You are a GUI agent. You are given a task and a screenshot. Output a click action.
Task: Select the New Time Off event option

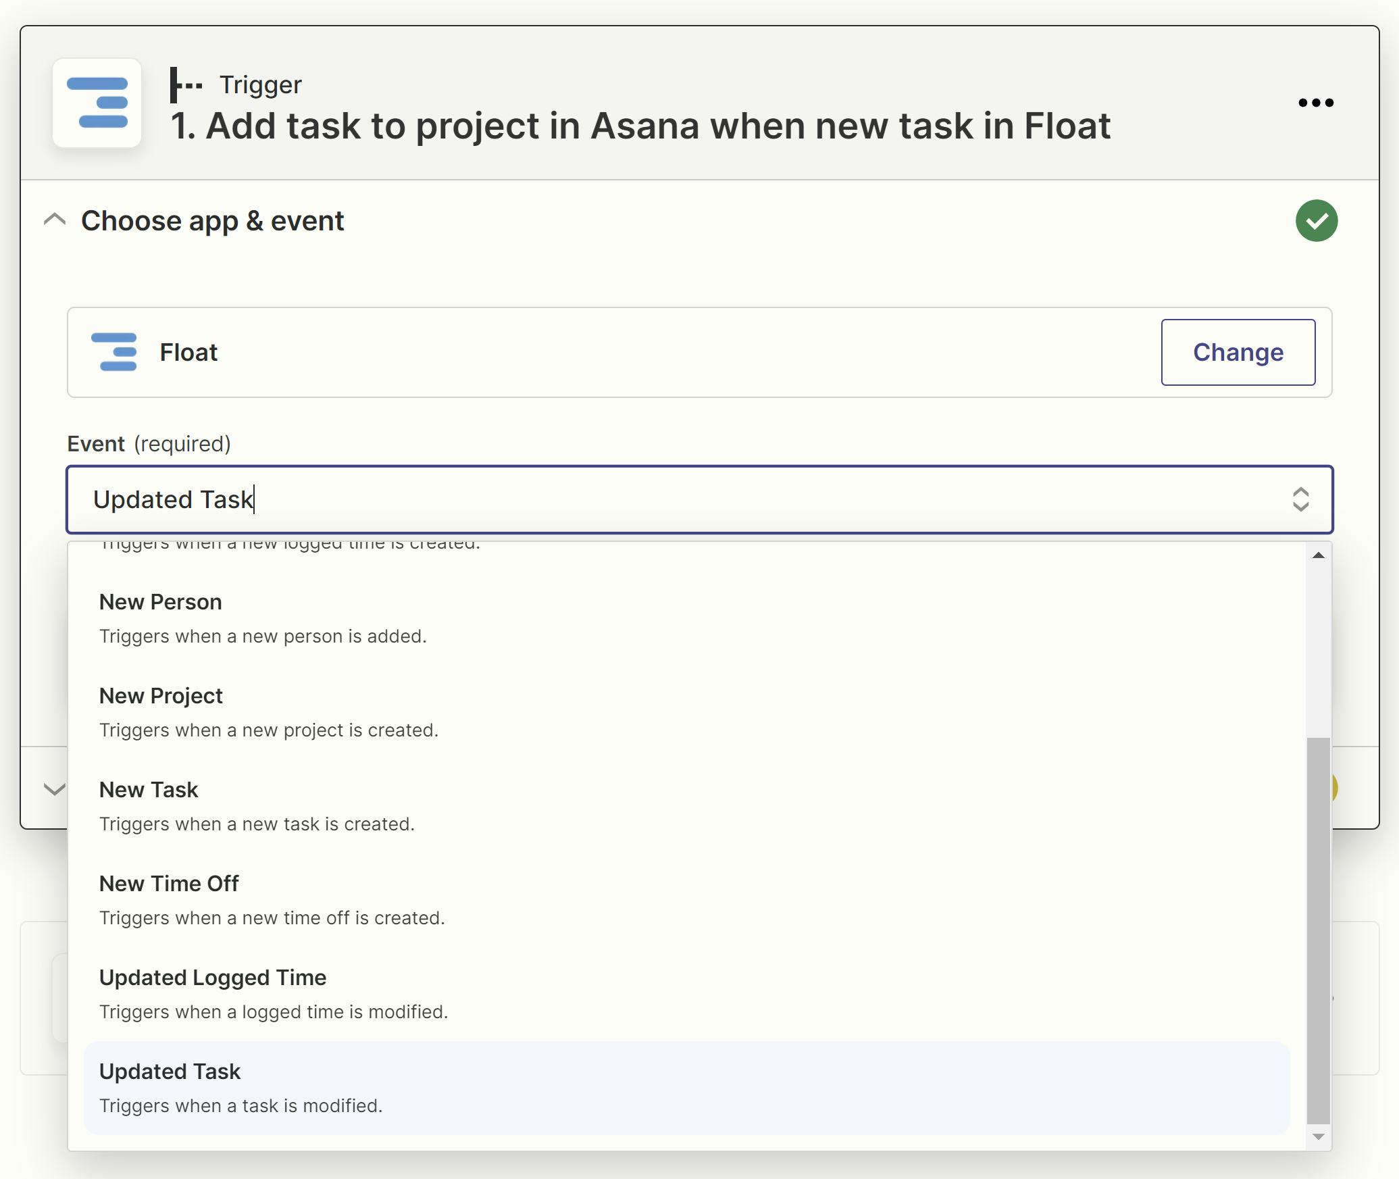(686, 900)
